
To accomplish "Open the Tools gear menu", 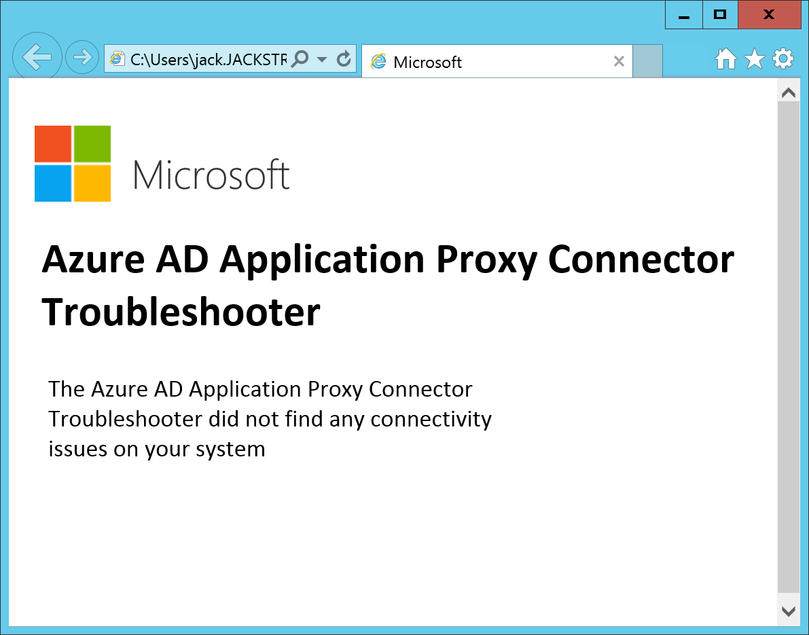I will coord(783,59).
